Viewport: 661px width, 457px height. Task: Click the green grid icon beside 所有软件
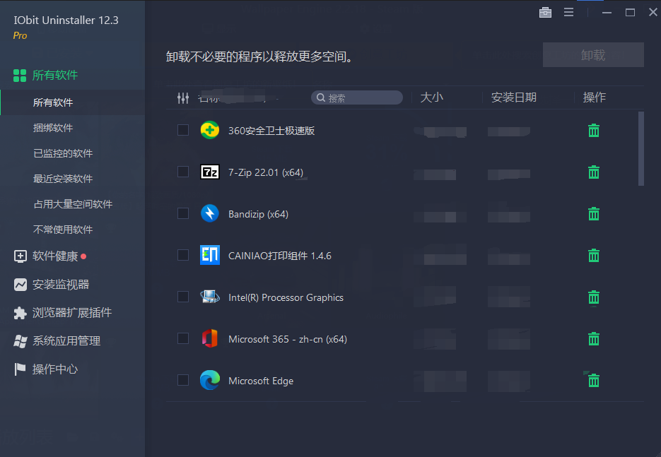19,76
